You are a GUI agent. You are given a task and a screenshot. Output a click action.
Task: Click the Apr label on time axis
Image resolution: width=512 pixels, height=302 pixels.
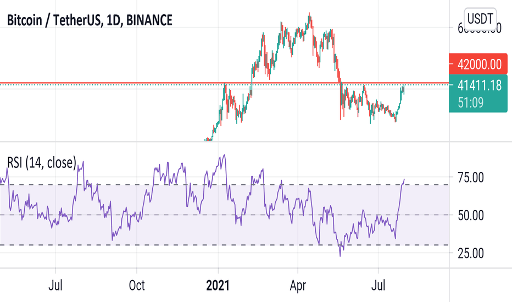coord(298,286)
